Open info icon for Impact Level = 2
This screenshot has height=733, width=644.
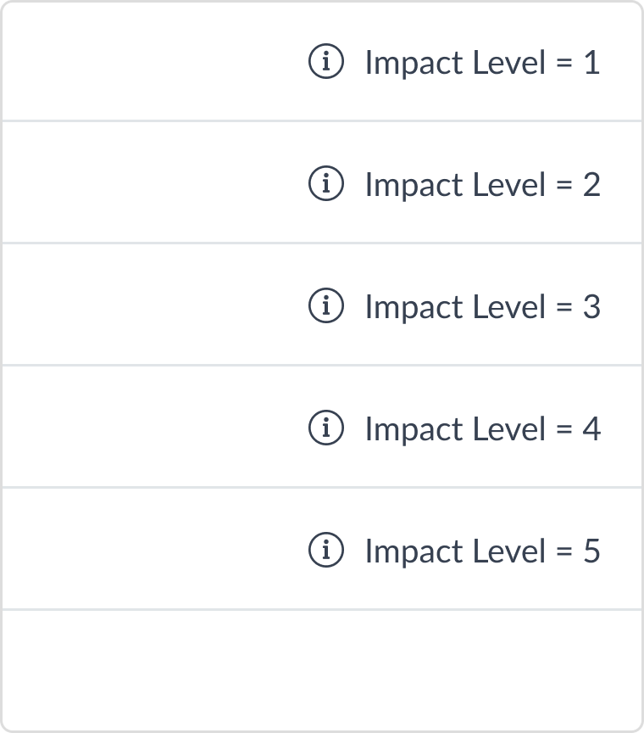(x=326, y=184)
